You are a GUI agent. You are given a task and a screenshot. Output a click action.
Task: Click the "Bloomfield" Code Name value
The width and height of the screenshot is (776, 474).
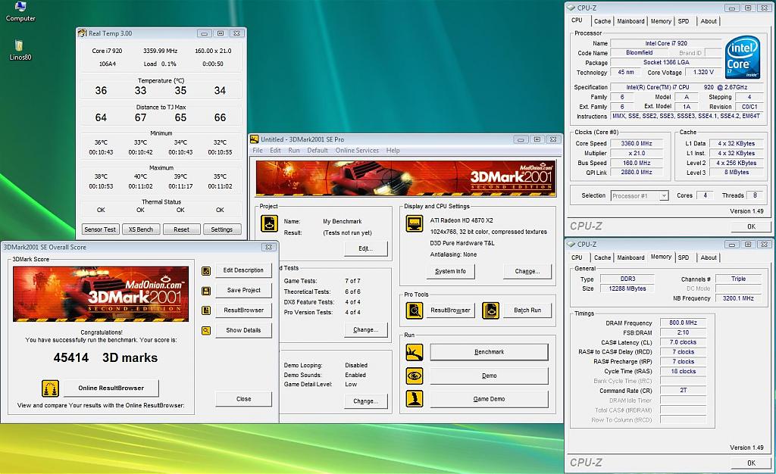[640, 53]
